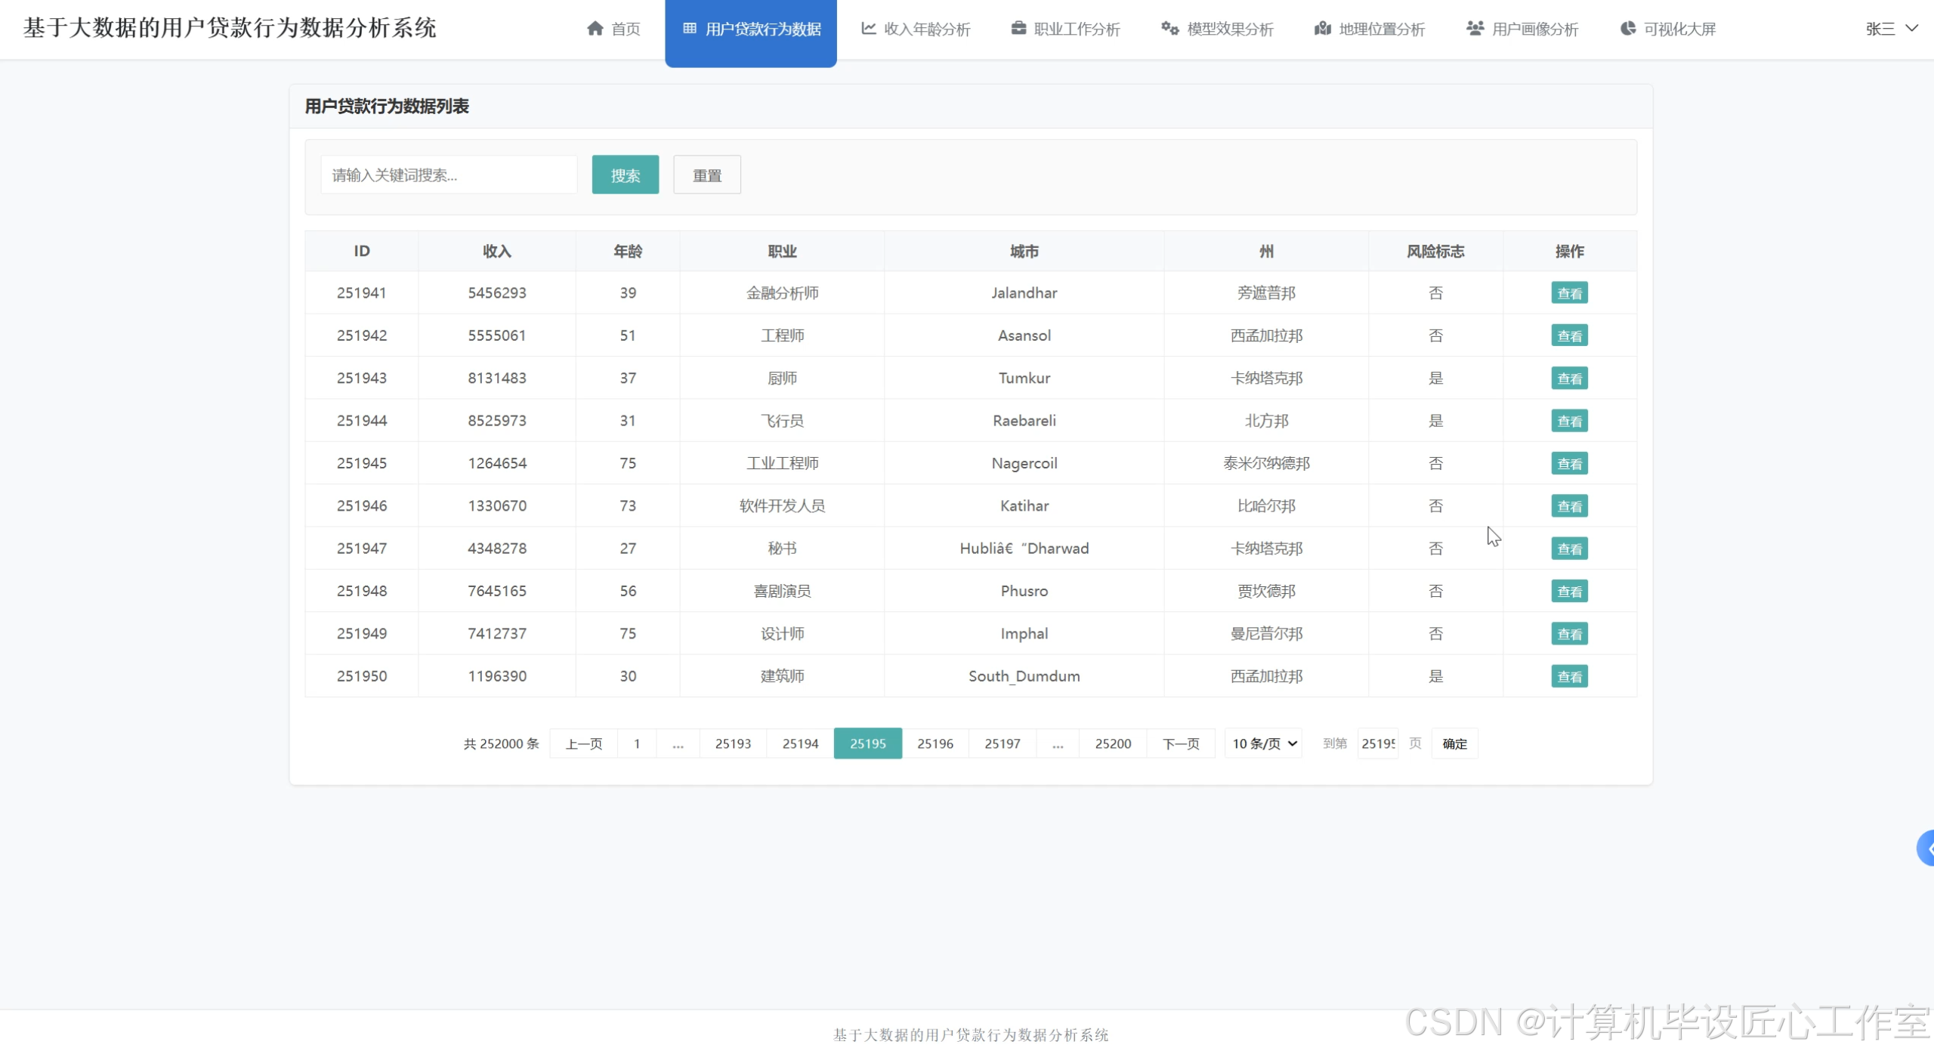The image size is (1934, 1054).
Task: Click the briefcase icon for 职业工作分析
Action: [1018, 29]
